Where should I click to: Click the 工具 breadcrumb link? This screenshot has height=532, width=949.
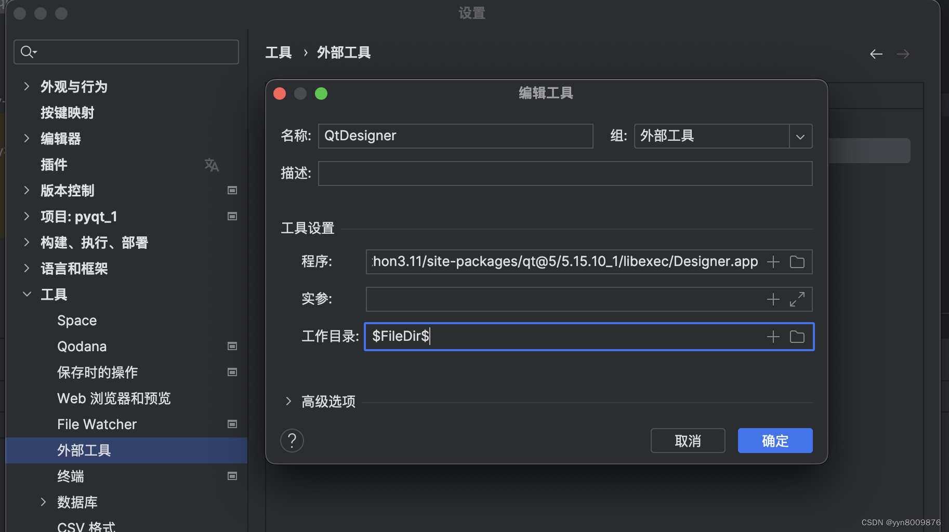[278, 52]
